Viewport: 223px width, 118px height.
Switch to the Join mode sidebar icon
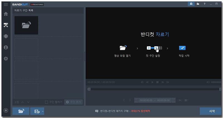[x=6, y=36]
